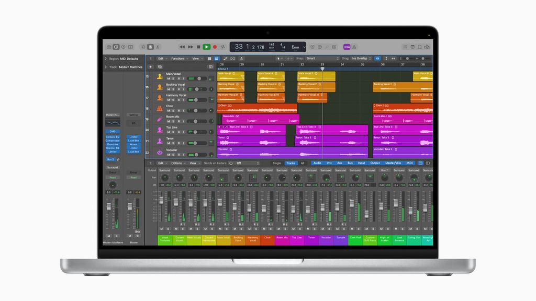Switch the mixer filter to the Audio tab
The width and height of the screenshot is (536, 301).
click(317, 163)
